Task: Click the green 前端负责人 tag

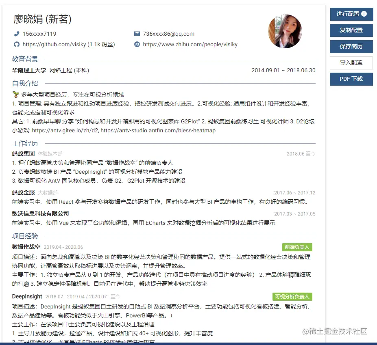Action: coord(298,247)
